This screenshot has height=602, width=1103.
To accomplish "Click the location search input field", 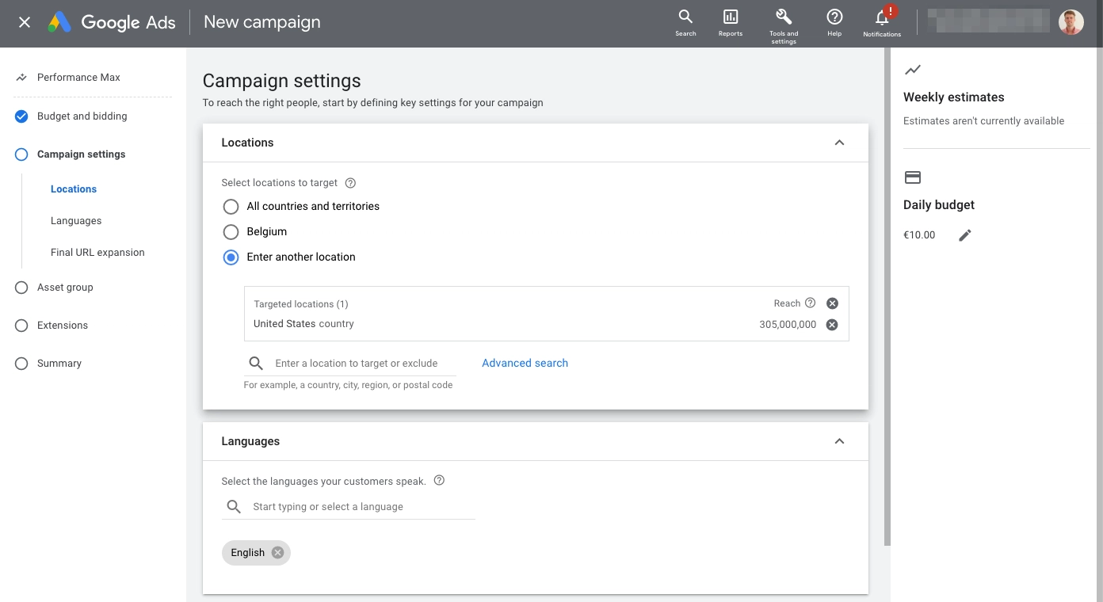I will pyautogui.click(x=350, y=364).
